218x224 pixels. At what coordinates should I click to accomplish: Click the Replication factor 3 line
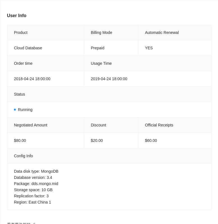click(x=31, y=196)
